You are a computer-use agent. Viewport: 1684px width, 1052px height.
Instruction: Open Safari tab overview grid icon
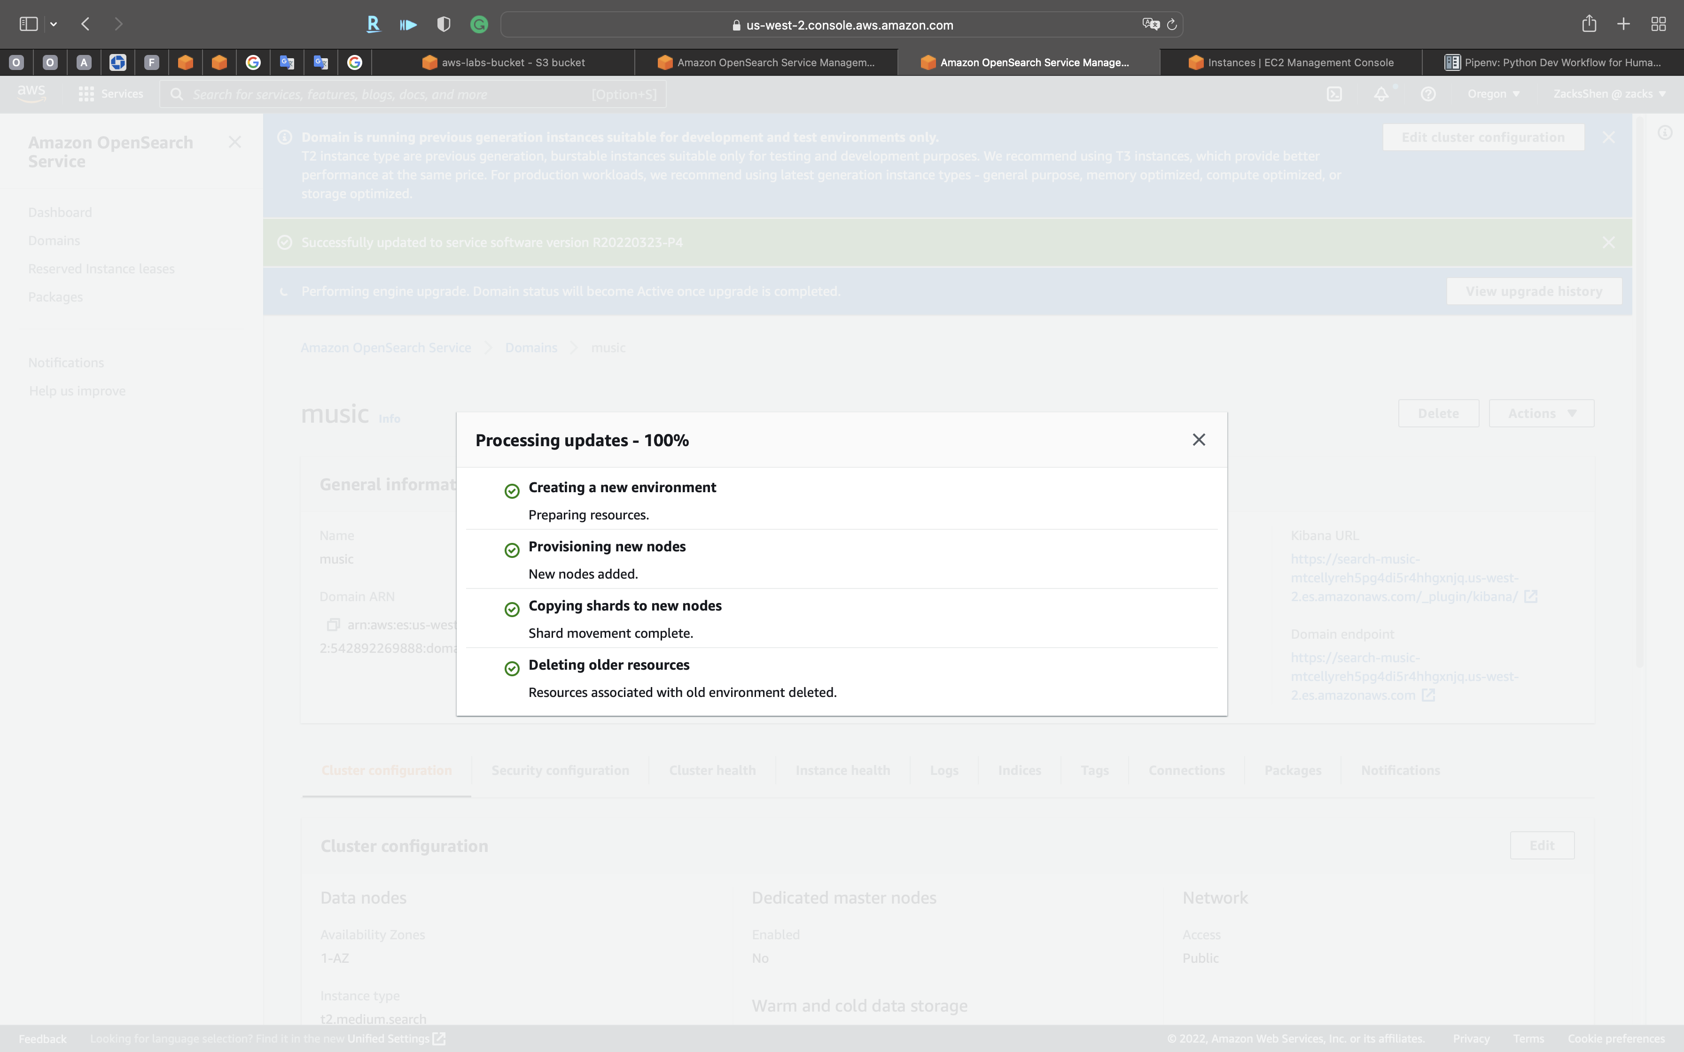pyautogui.click(x=1658, y=24)
